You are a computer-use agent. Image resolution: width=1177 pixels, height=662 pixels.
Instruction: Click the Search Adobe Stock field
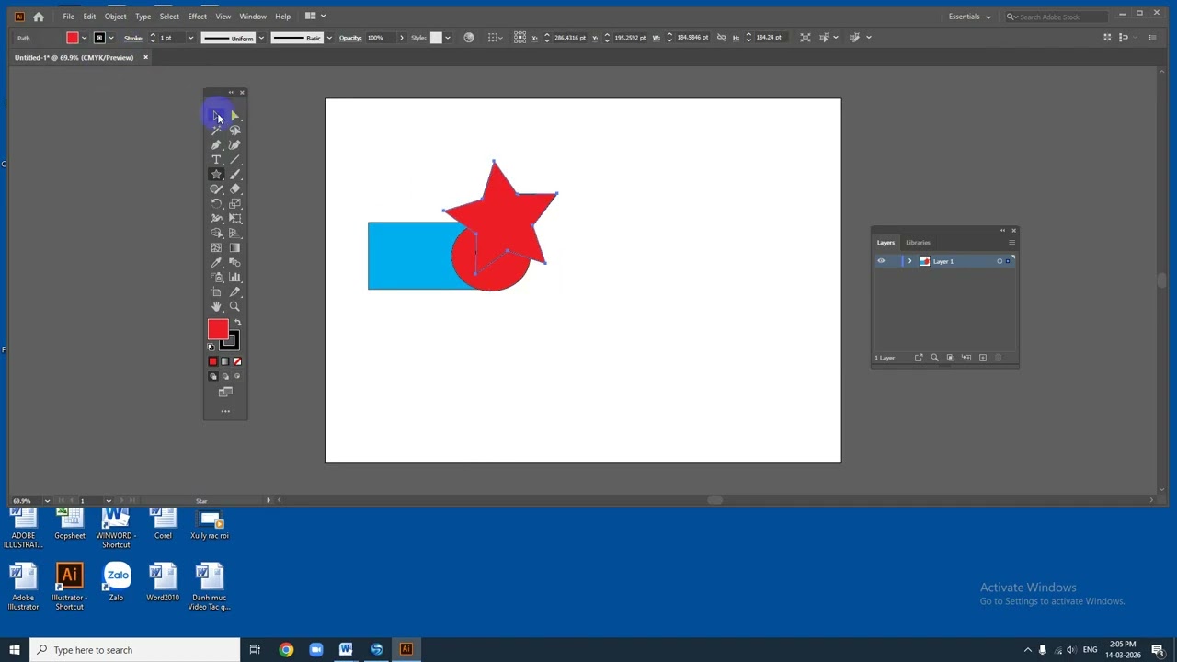point(1057,17)
